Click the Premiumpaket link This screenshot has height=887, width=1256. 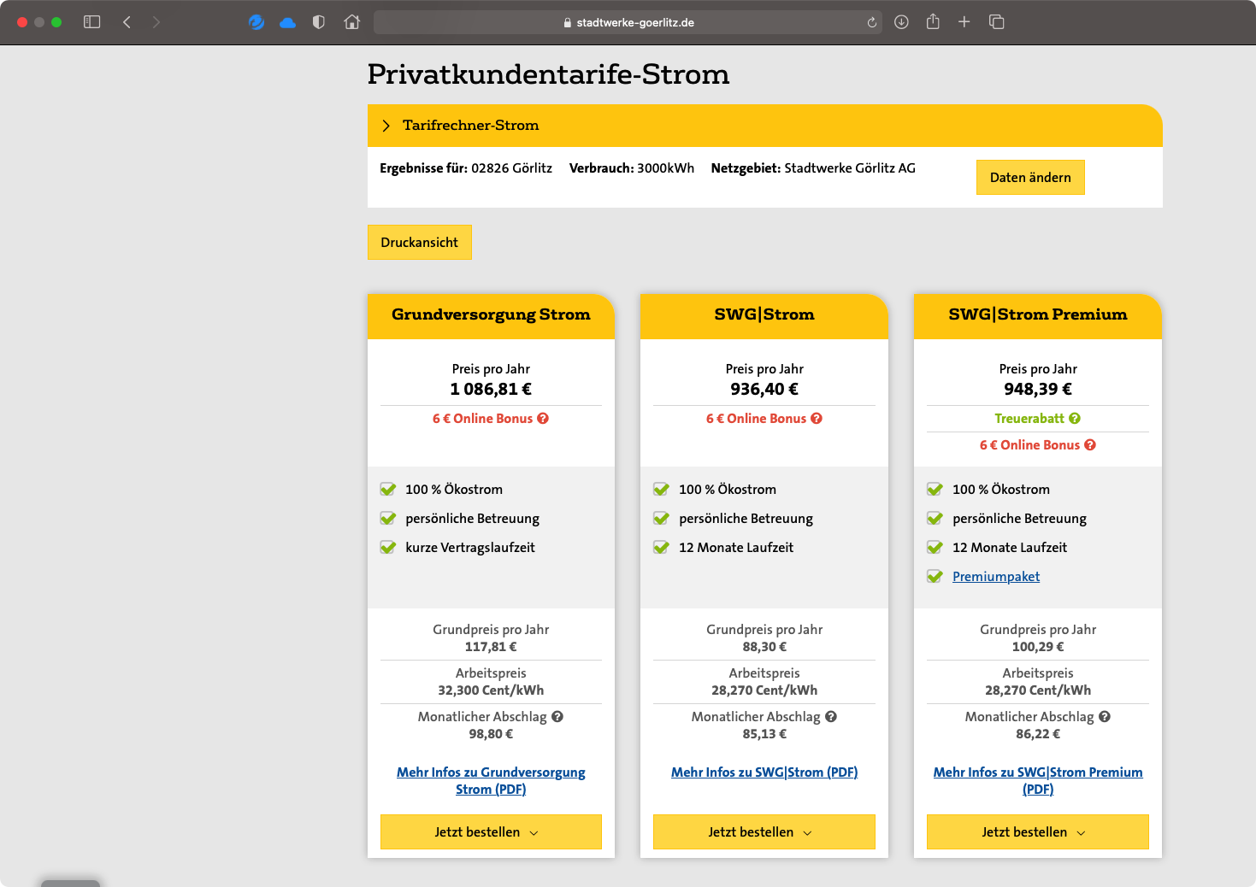click(996, 577)
